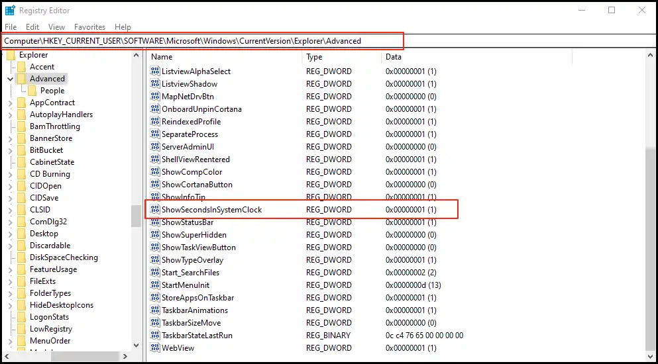The width and height of the screenshot is (658, 364).
Task: Click the OnboardUnpinCortana value icon
Action: pyautogui.click(x=155, y=109)
